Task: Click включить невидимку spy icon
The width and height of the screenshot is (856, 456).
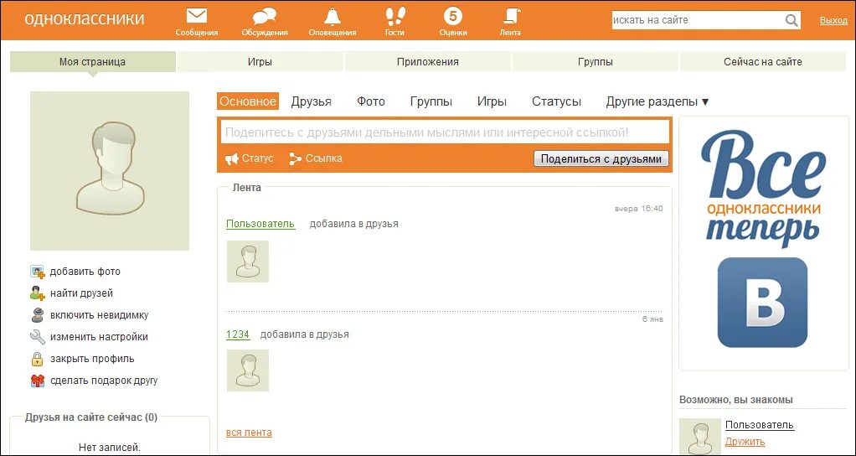Action: pyautogui.click(x=37, y=315)
